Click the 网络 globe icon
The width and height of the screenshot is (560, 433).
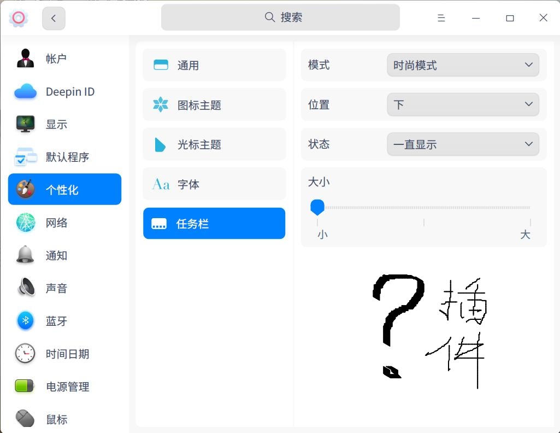[x=25, y=222]
